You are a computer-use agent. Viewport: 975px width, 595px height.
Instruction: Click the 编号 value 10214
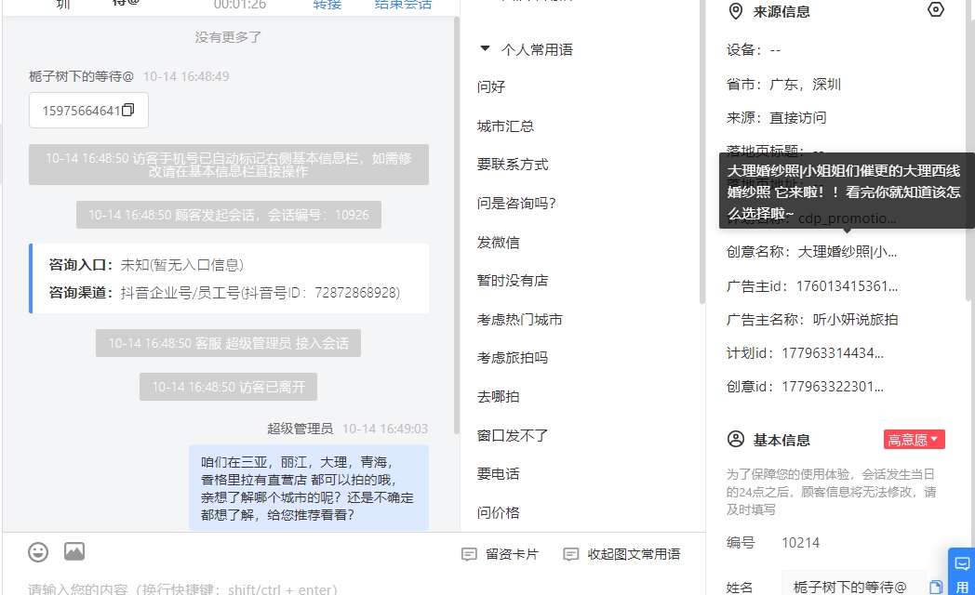pyautogui.click(x=800, y=543)
